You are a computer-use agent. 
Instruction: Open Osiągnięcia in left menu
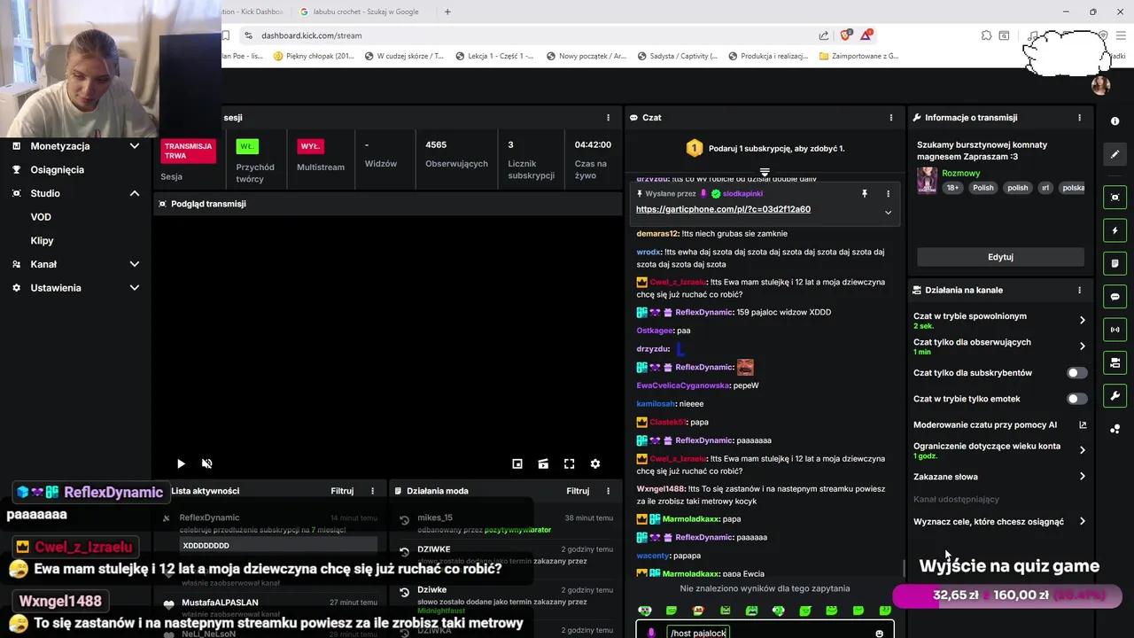[x=58, y=169]
